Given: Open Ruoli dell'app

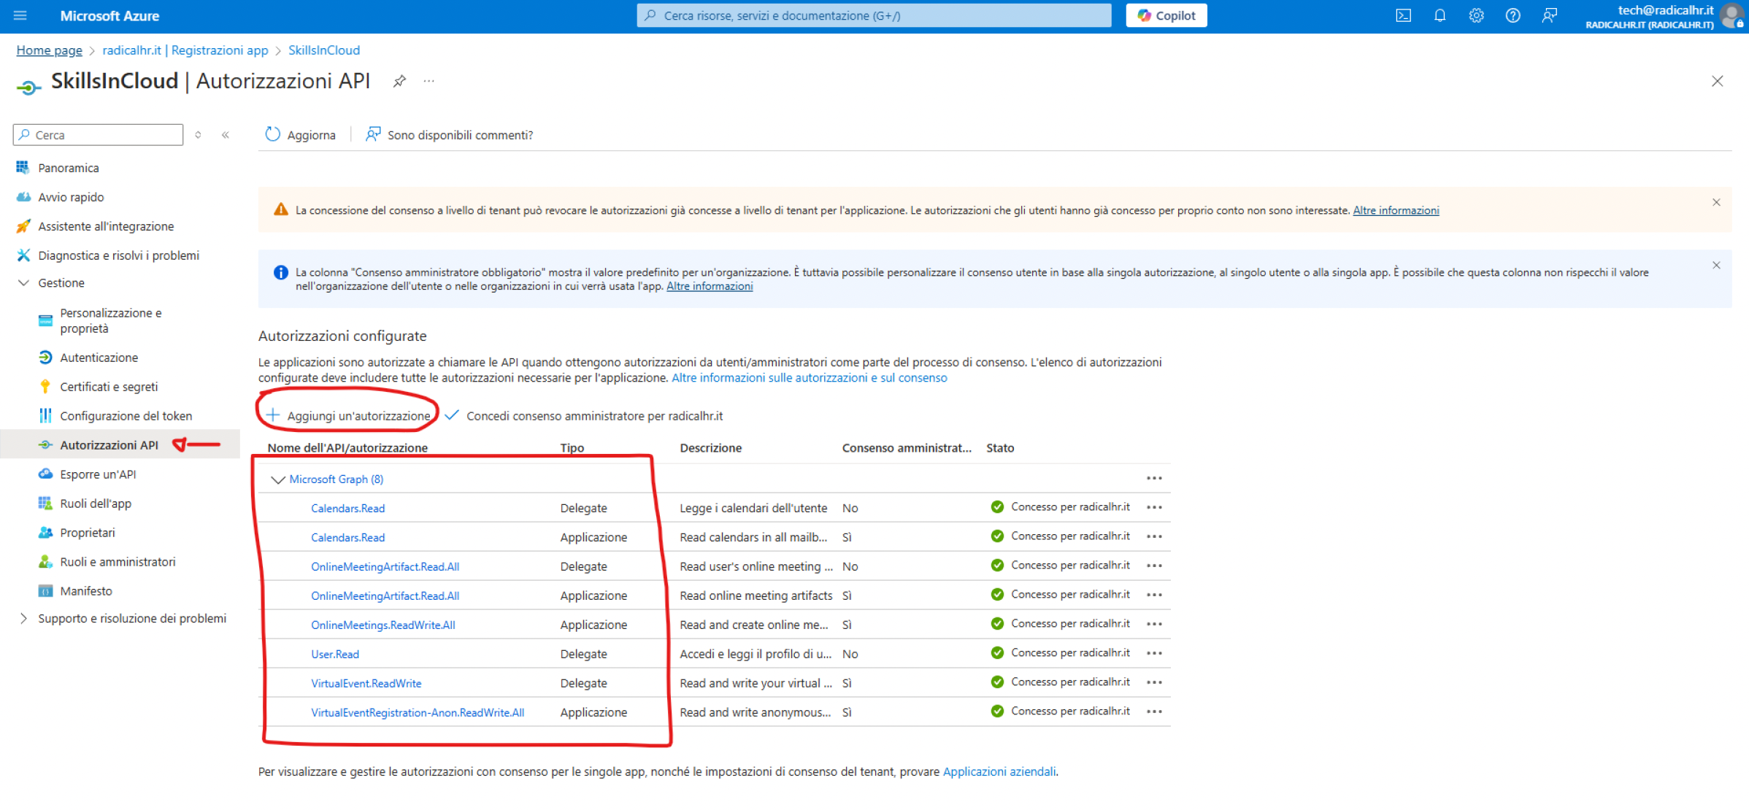Looking at the screenshot, I should (96, 504).
